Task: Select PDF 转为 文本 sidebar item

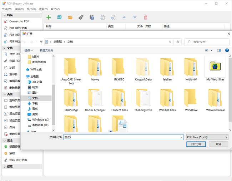Action: click(x=18, y=28)
